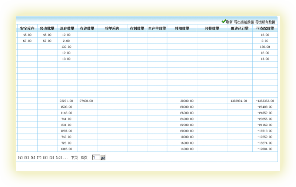296x187 pixels.
Task: Click the 在途数量 column header
Action: 87,28
